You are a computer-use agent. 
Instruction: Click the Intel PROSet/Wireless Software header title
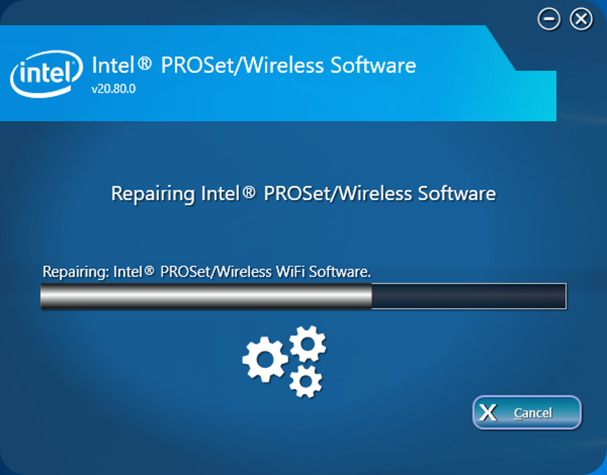254,65
